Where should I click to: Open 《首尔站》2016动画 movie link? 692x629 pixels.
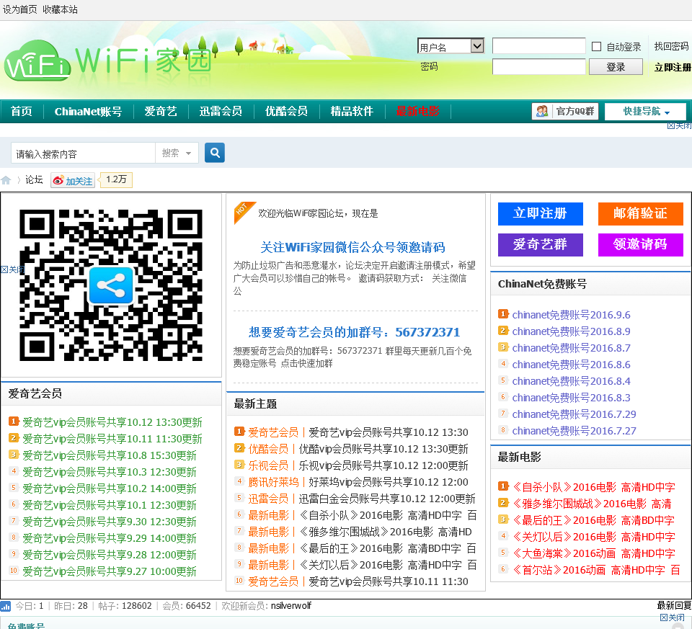(596, 571)
